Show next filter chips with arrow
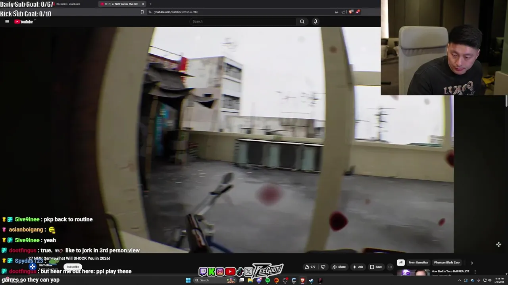This screenshot has width=508, height=285. [472, 262]
